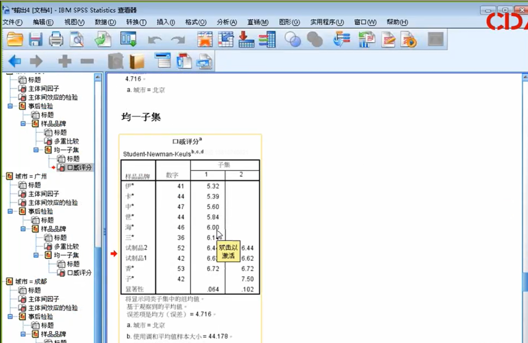Click the Use Variable Sets blue circles icon
Viewport: 528px width, 343px height.
293,39
